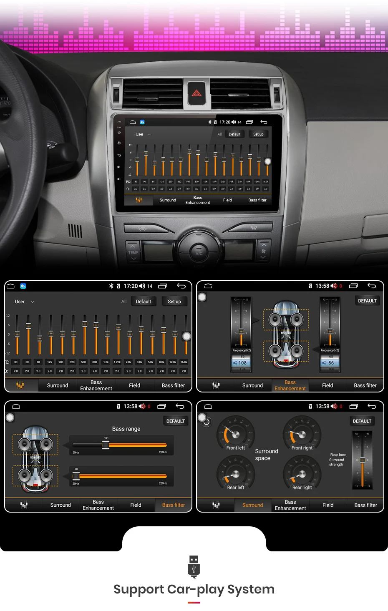
Task: Tap the equalizer icon tab in the Bass filter panel
Action: point(24,505)
